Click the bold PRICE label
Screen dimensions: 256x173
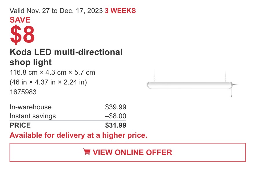click(x=20, y=125)
